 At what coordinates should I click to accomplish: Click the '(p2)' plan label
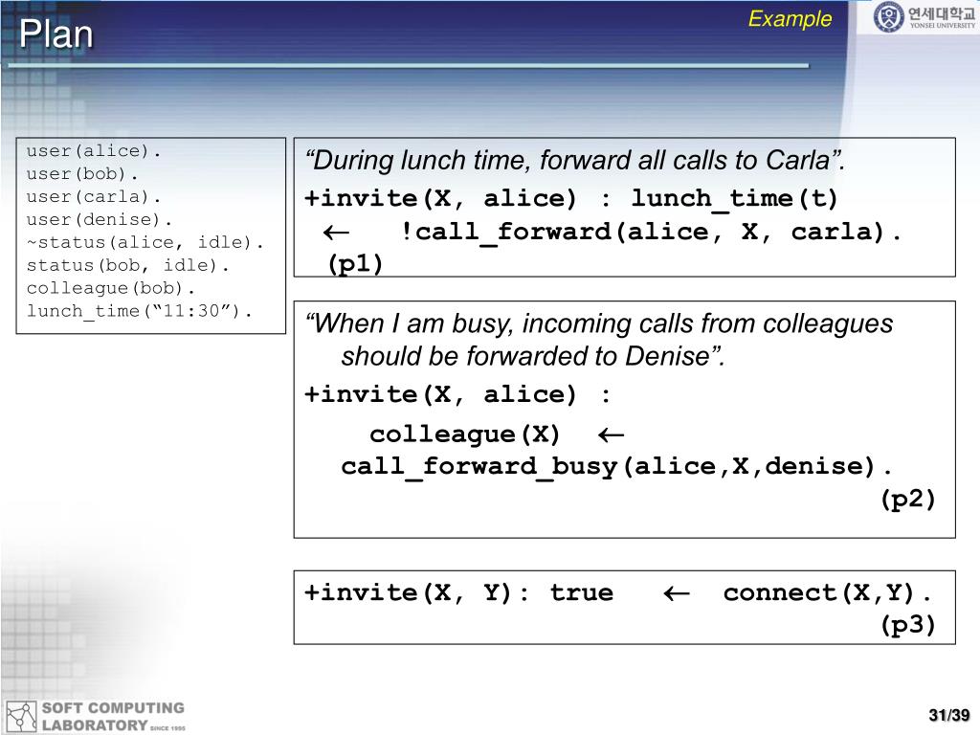click(907, 499)
